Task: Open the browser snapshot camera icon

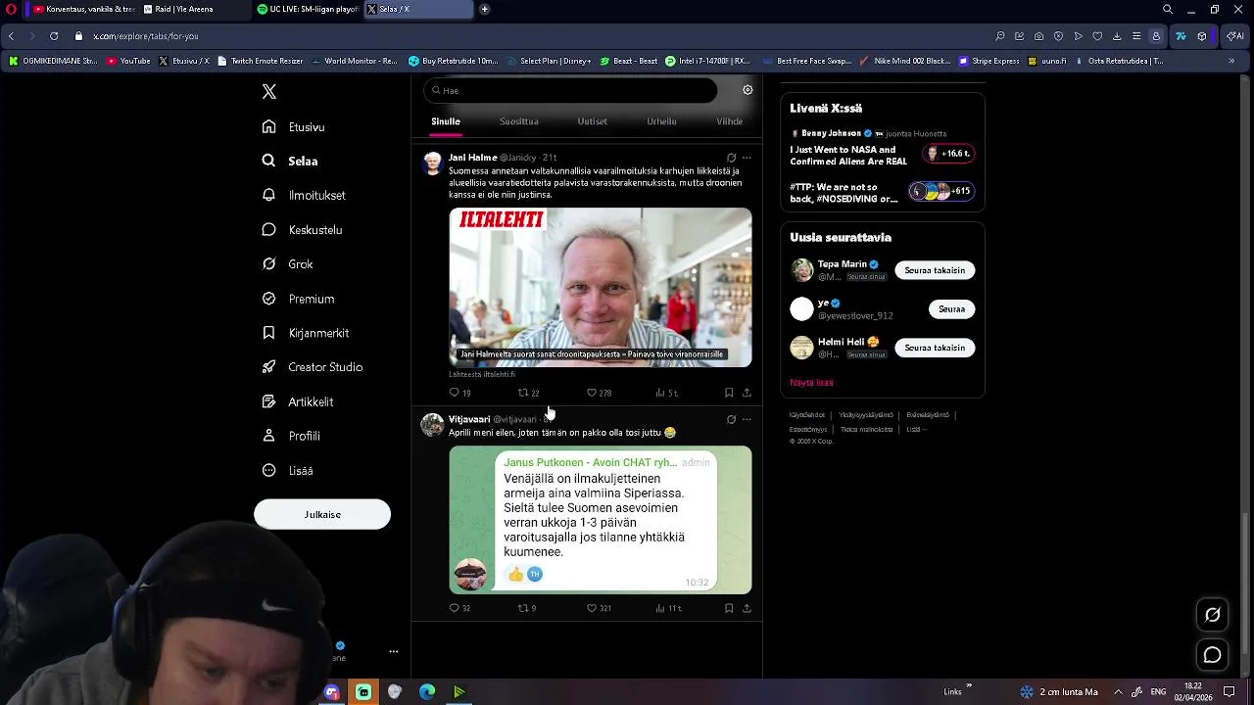Action: click(x=1038, y=36)
